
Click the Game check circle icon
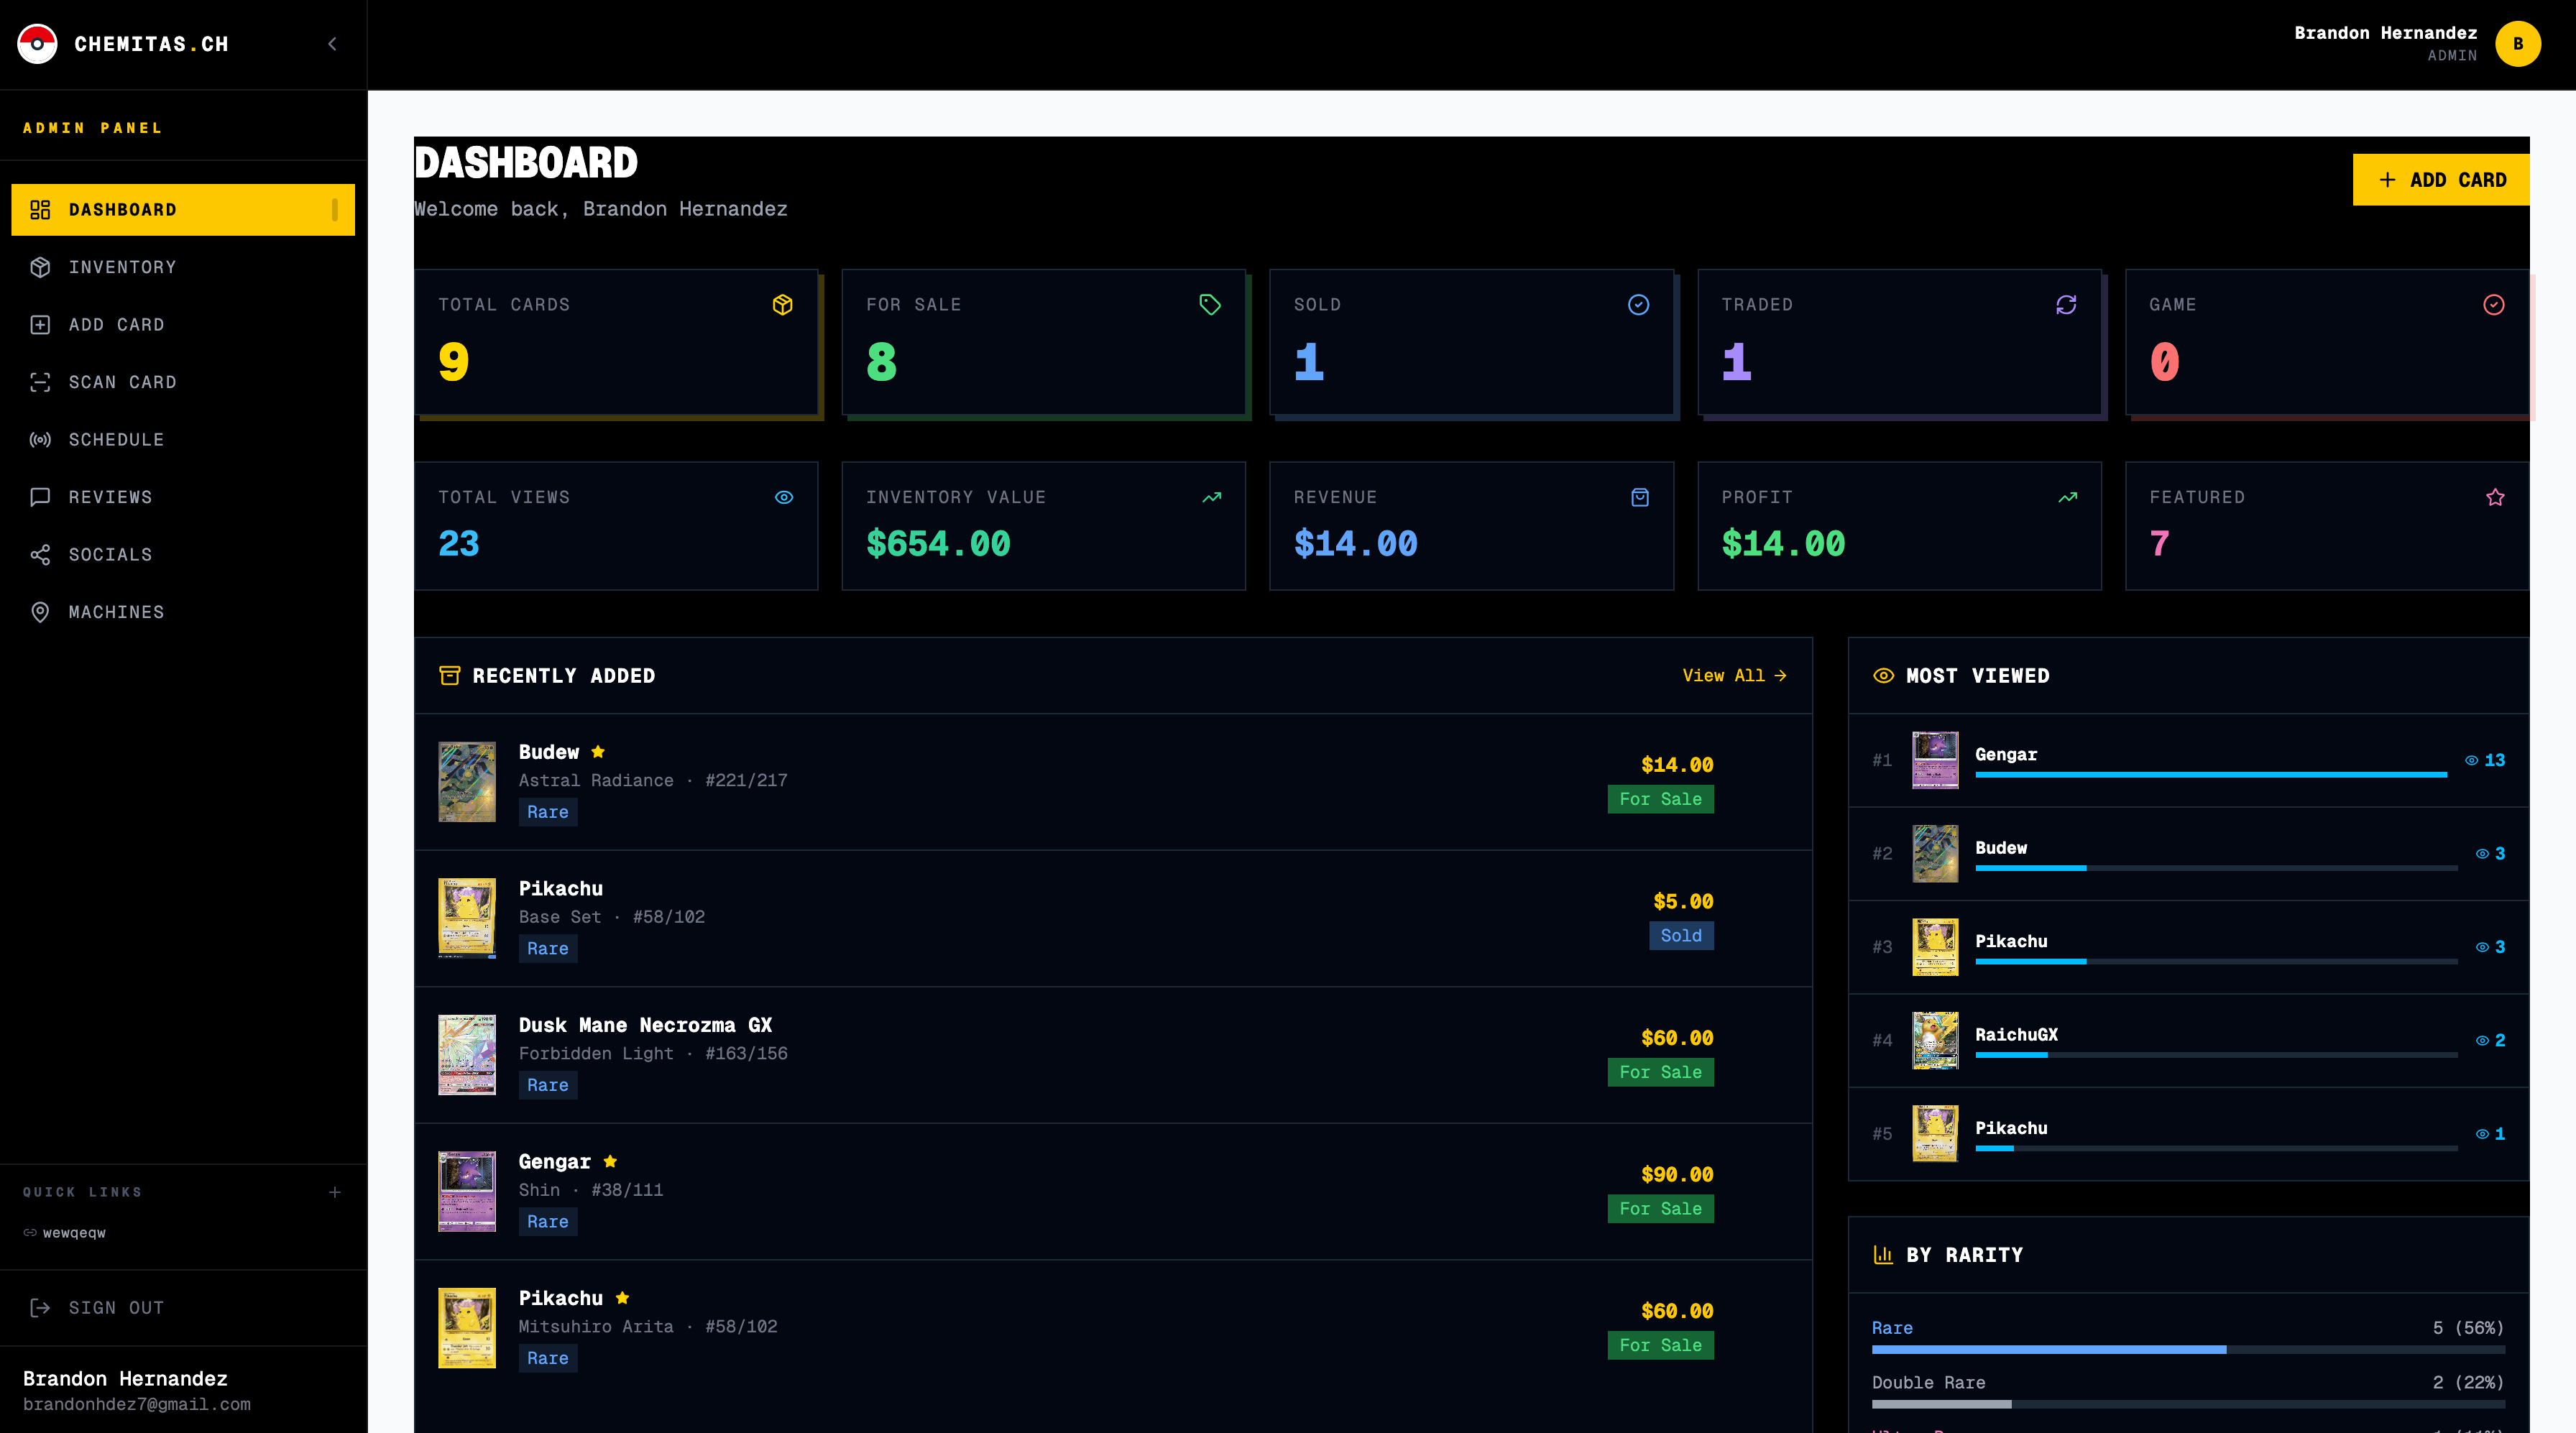[2494, 305]
